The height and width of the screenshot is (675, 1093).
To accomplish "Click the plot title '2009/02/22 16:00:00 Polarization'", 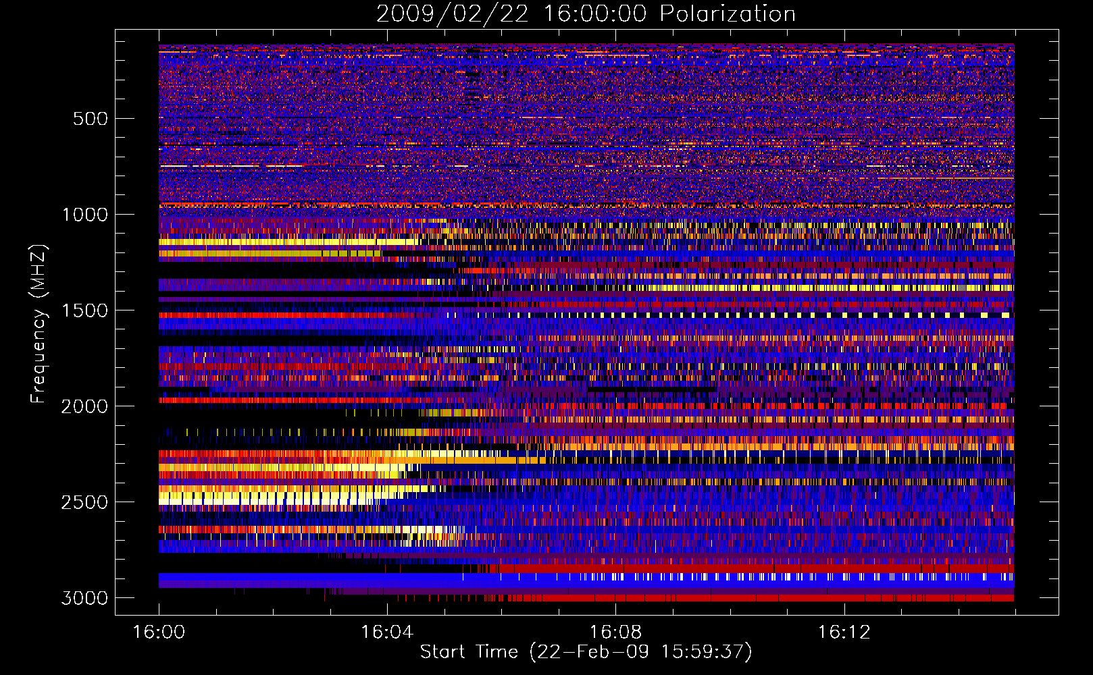I will 586,14.
